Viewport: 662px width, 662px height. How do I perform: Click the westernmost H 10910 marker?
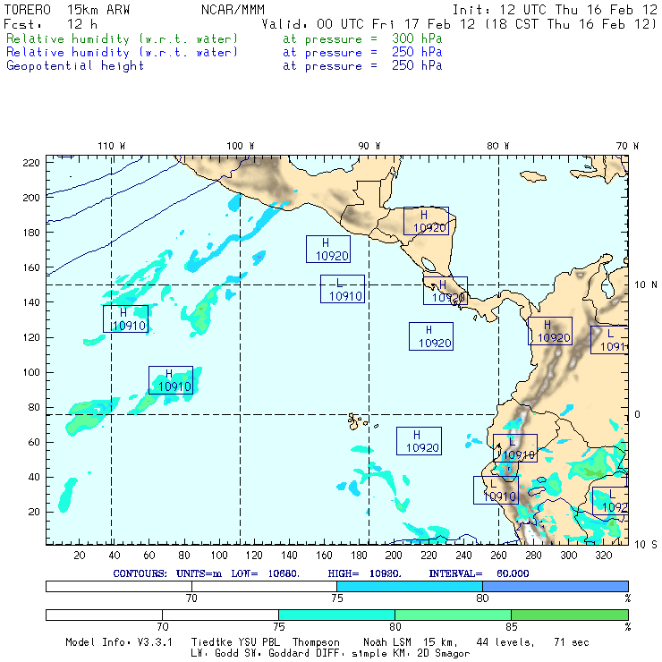[x=125, y=319]
